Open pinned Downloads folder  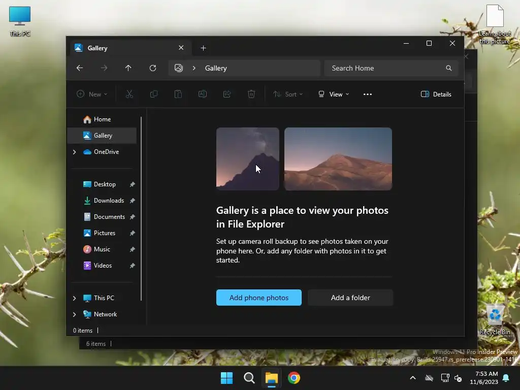(x=109, y=200)
